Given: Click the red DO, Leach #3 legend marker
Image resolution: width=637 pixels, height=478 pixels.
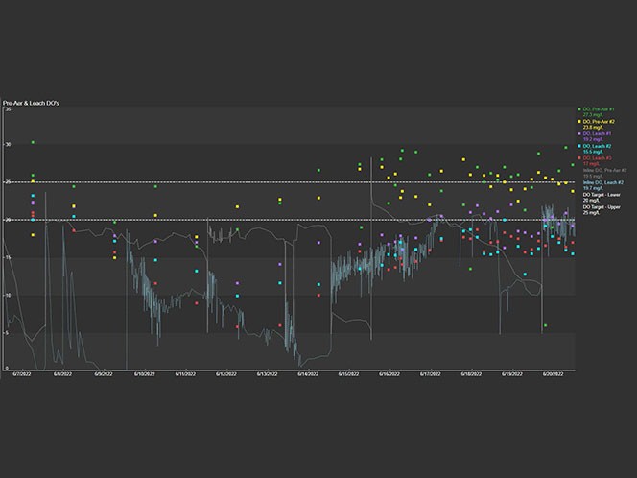Looking at the screenshot, I should point(579,158).
